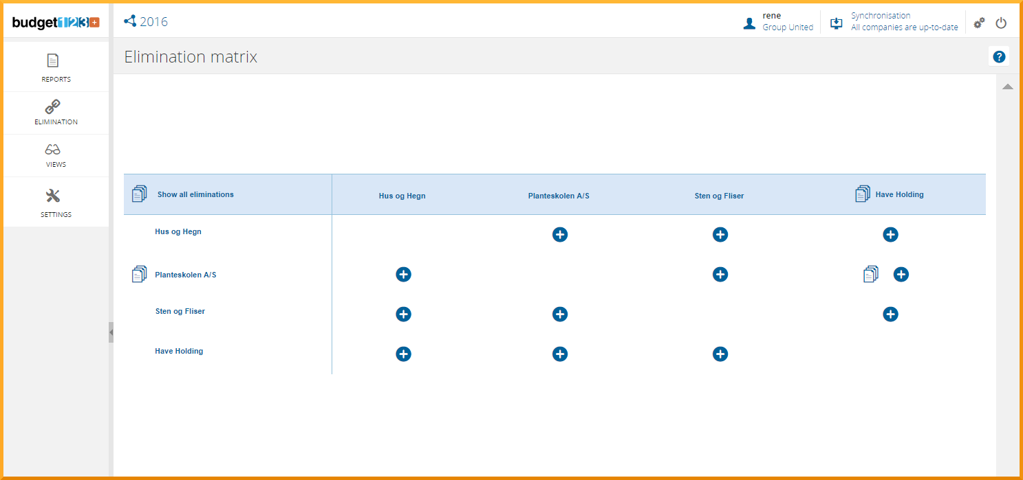1023x480 pixels.
Task: Add elimination for Hus og Hegn to Sten og Fliser
Action: click(x=720, y=235)
